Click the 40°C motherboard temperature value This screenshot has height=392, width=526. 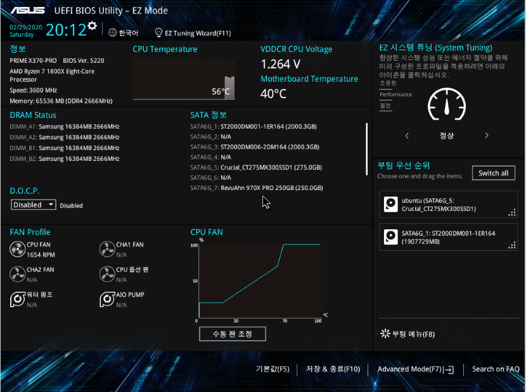[273, 94]
